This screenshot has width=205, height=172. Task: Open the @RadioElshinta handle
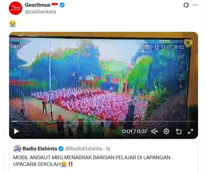[x=84, y=149]
